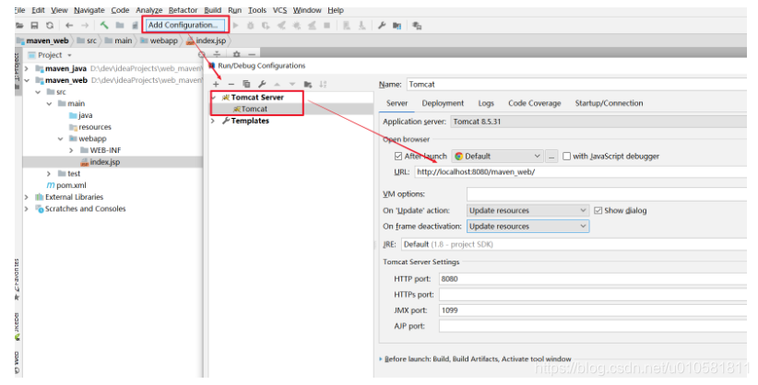
Task: Click the Debug bug icon
Action: [x=251, y=25]
